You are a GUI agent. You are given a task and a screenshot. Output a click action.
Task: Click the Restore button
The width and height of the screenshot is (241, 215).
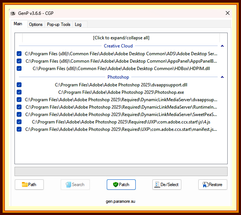(x=213, y=184)
